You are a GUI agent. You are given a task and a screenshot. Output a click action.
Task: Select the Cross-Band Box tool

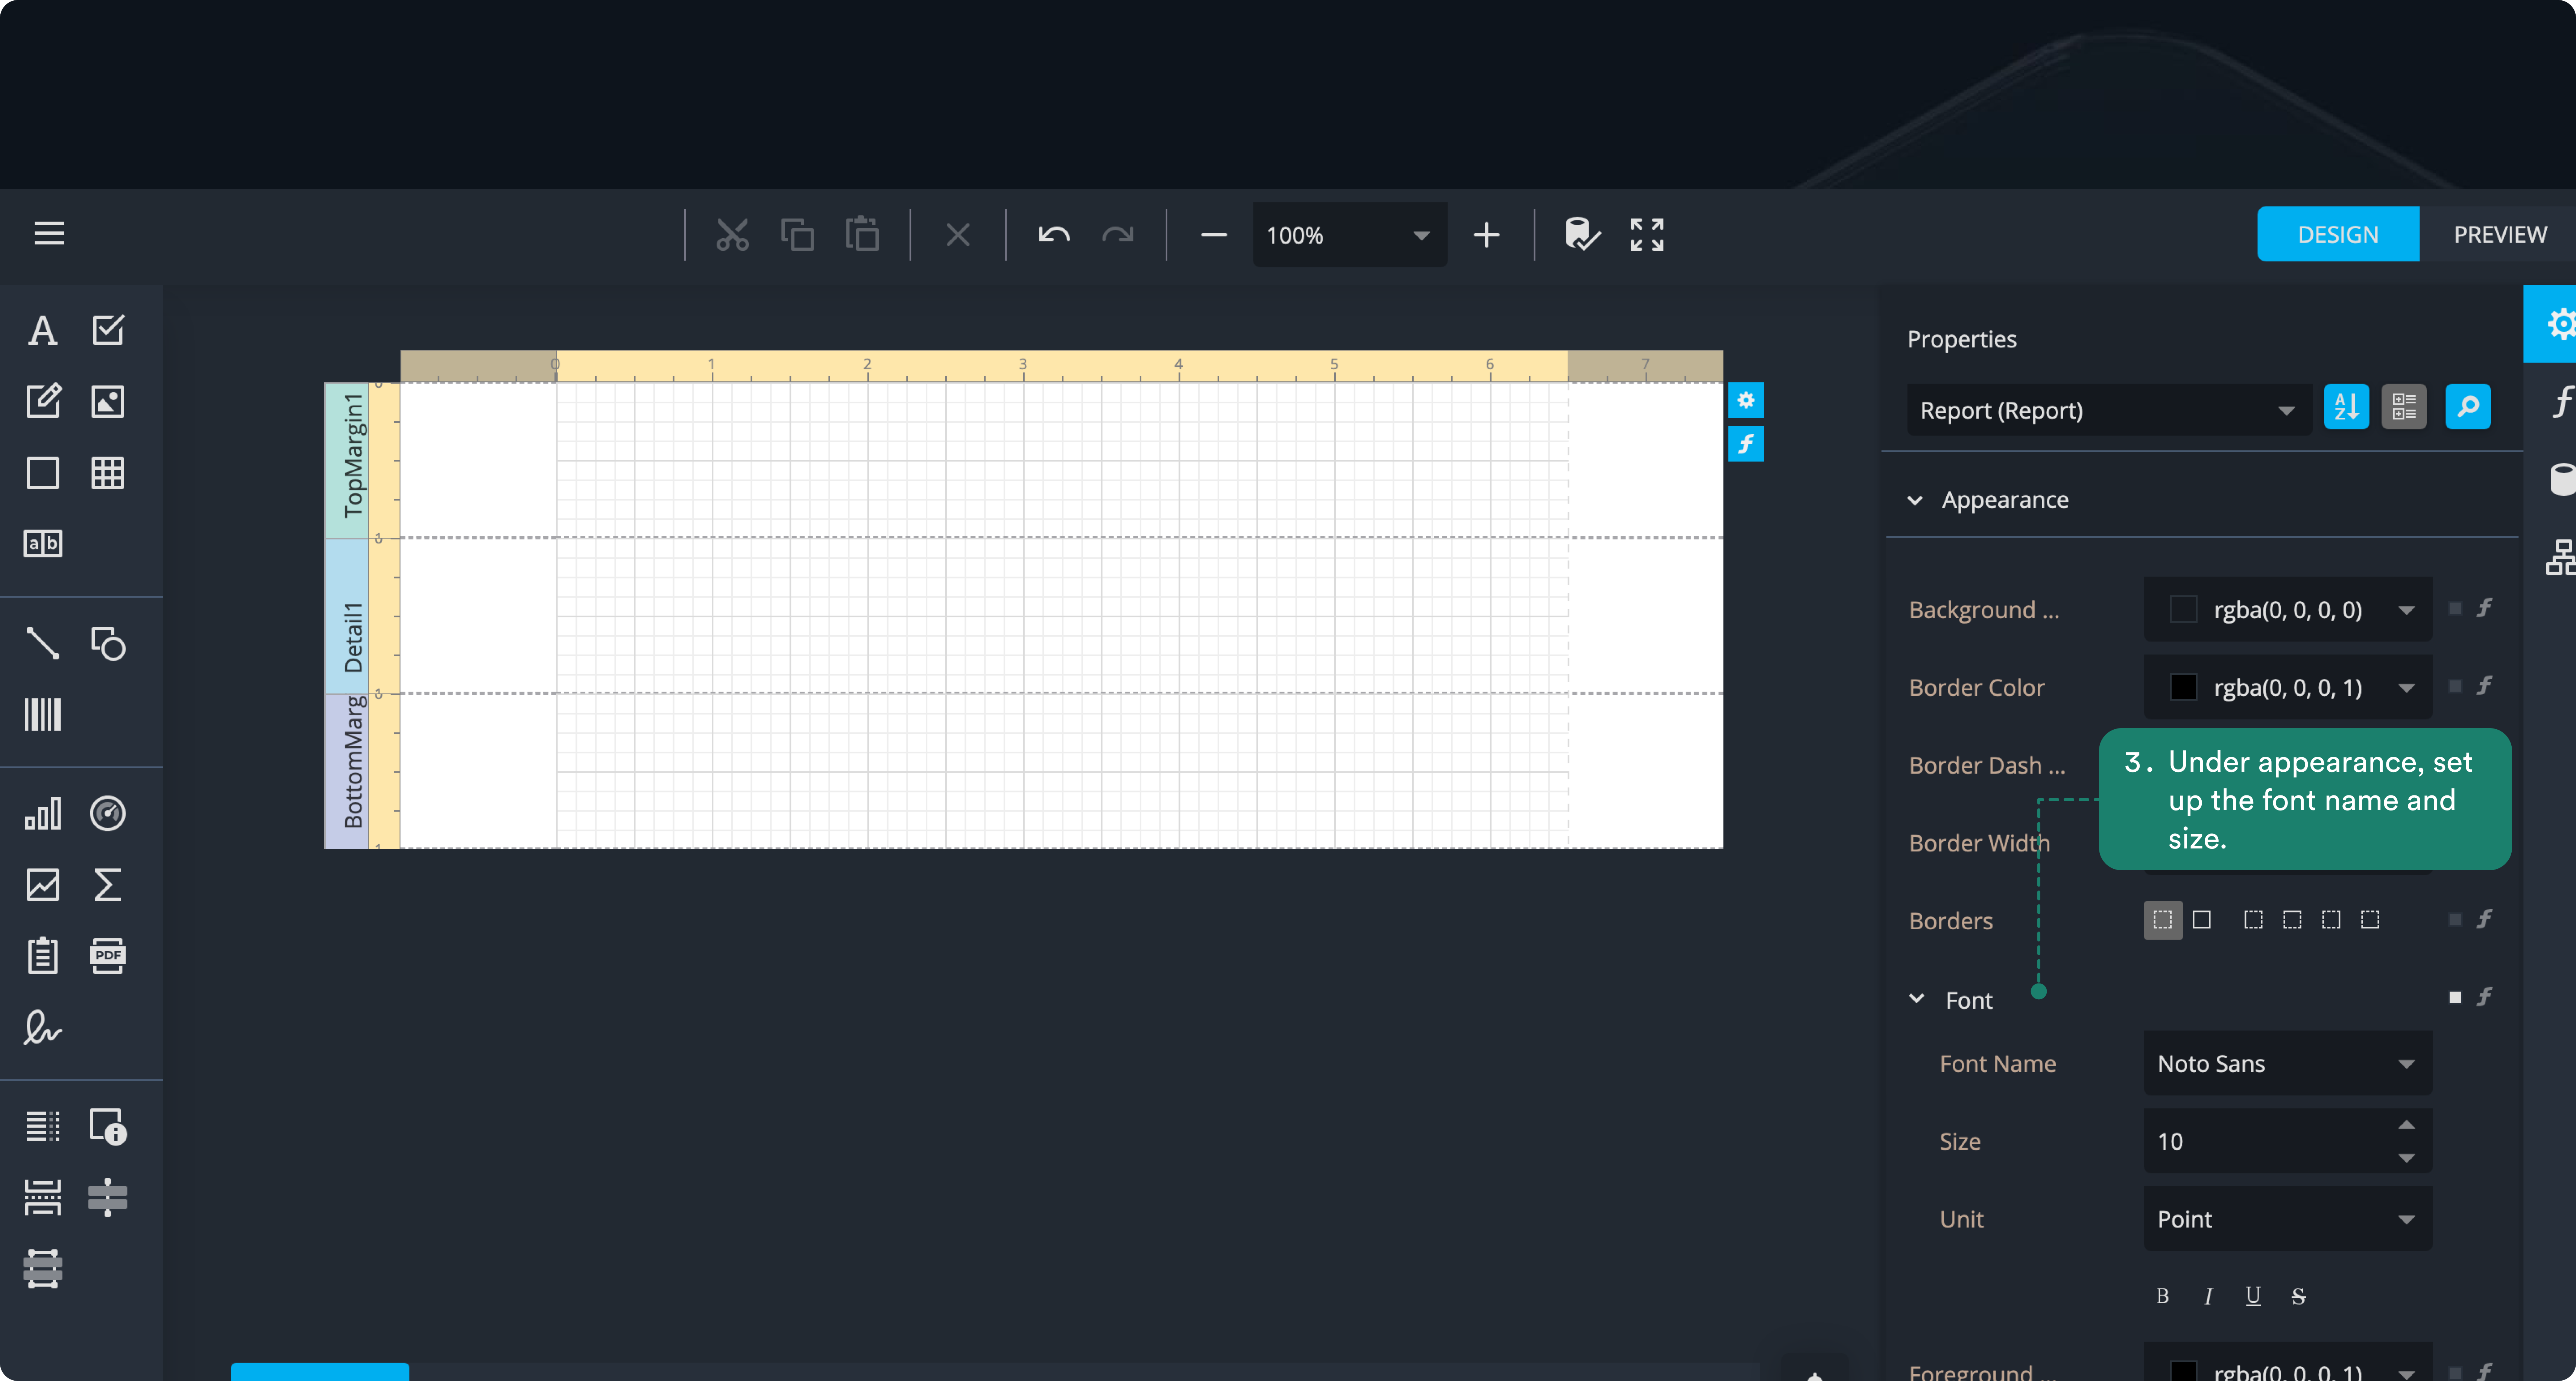(42, 1268)
